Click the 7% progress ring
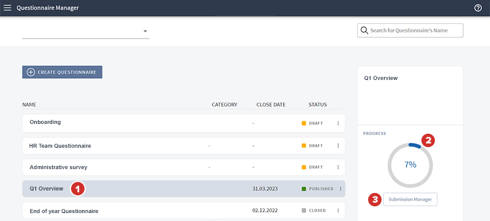Viewport: 490px width, 221px height. [x=410, y=165]
